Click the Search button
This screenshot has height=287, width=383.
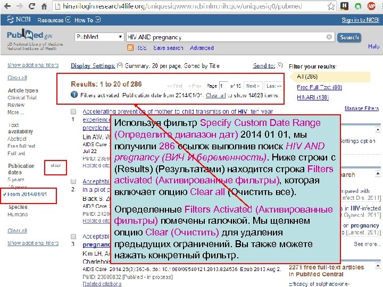click(349, 37)
